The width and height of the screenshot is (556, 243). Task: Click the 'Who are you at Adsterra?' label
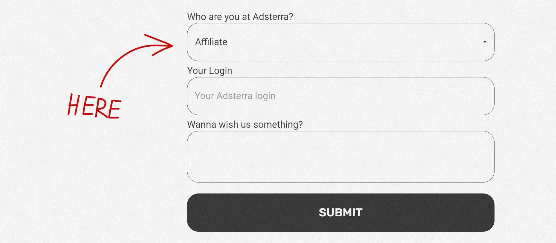pos(240,17)
